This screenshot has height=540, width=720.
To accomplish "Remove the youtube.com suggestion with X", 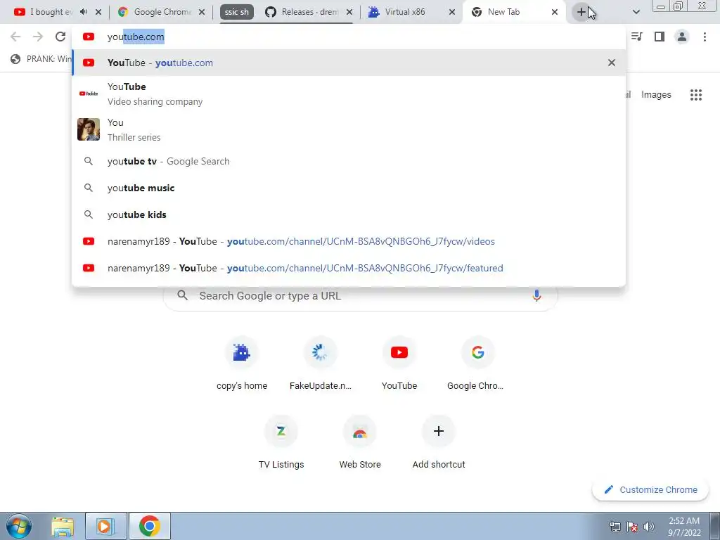I will point(612,63).
